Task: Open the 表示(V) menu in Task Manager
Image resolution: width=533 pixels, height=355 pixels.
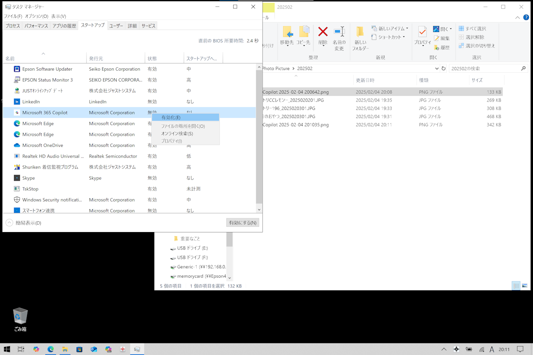Action: (x=59, y=16)
